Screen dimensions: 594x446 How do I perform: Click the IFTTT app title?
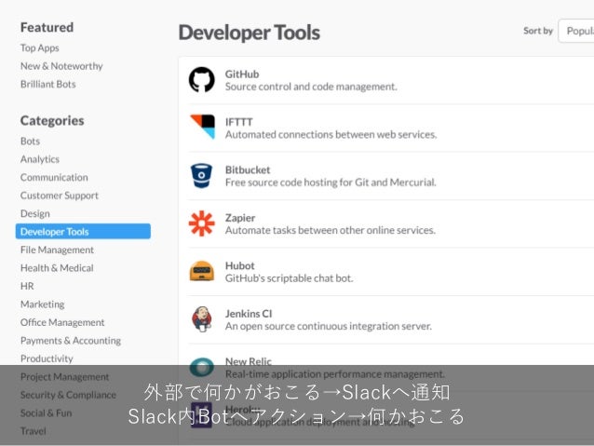click(238, 122)
